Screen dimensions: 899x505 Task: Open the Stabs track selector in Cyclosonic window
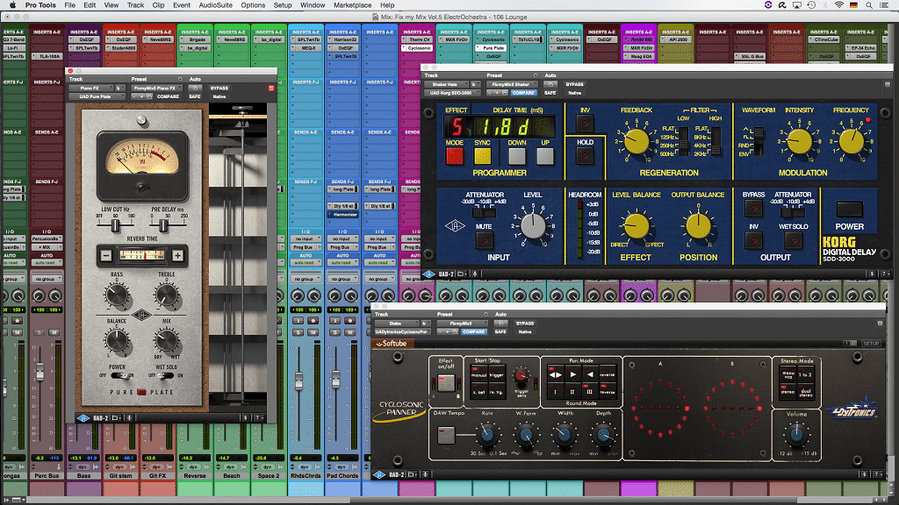tap(398, 324)
